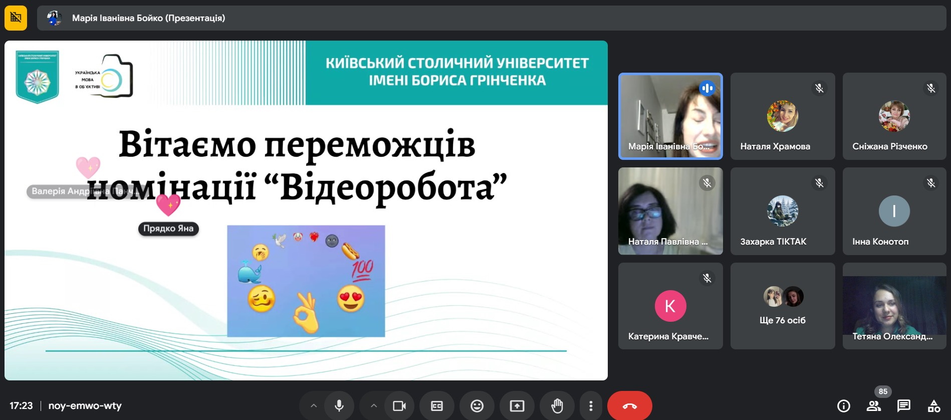Image resolution: width=951 pixels, height=420 pixels.
Task: Select Наталя Храмова participant tile
Action: (783, 116)
